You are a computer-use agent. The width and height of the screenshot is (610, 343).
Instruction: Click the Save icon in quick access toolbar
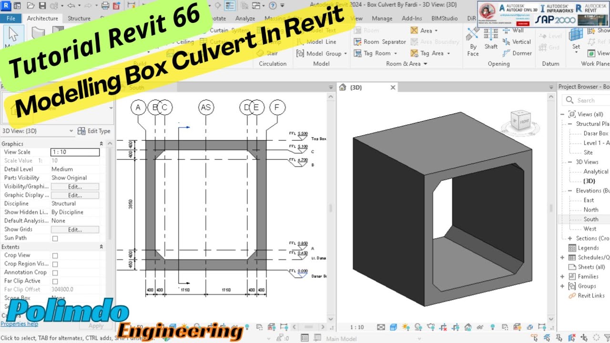pyautogui.click(x=42, y=6)
